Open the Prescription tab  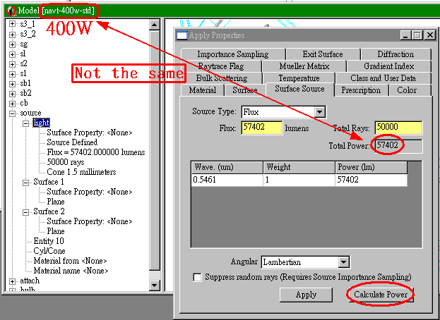coord(361,90)
